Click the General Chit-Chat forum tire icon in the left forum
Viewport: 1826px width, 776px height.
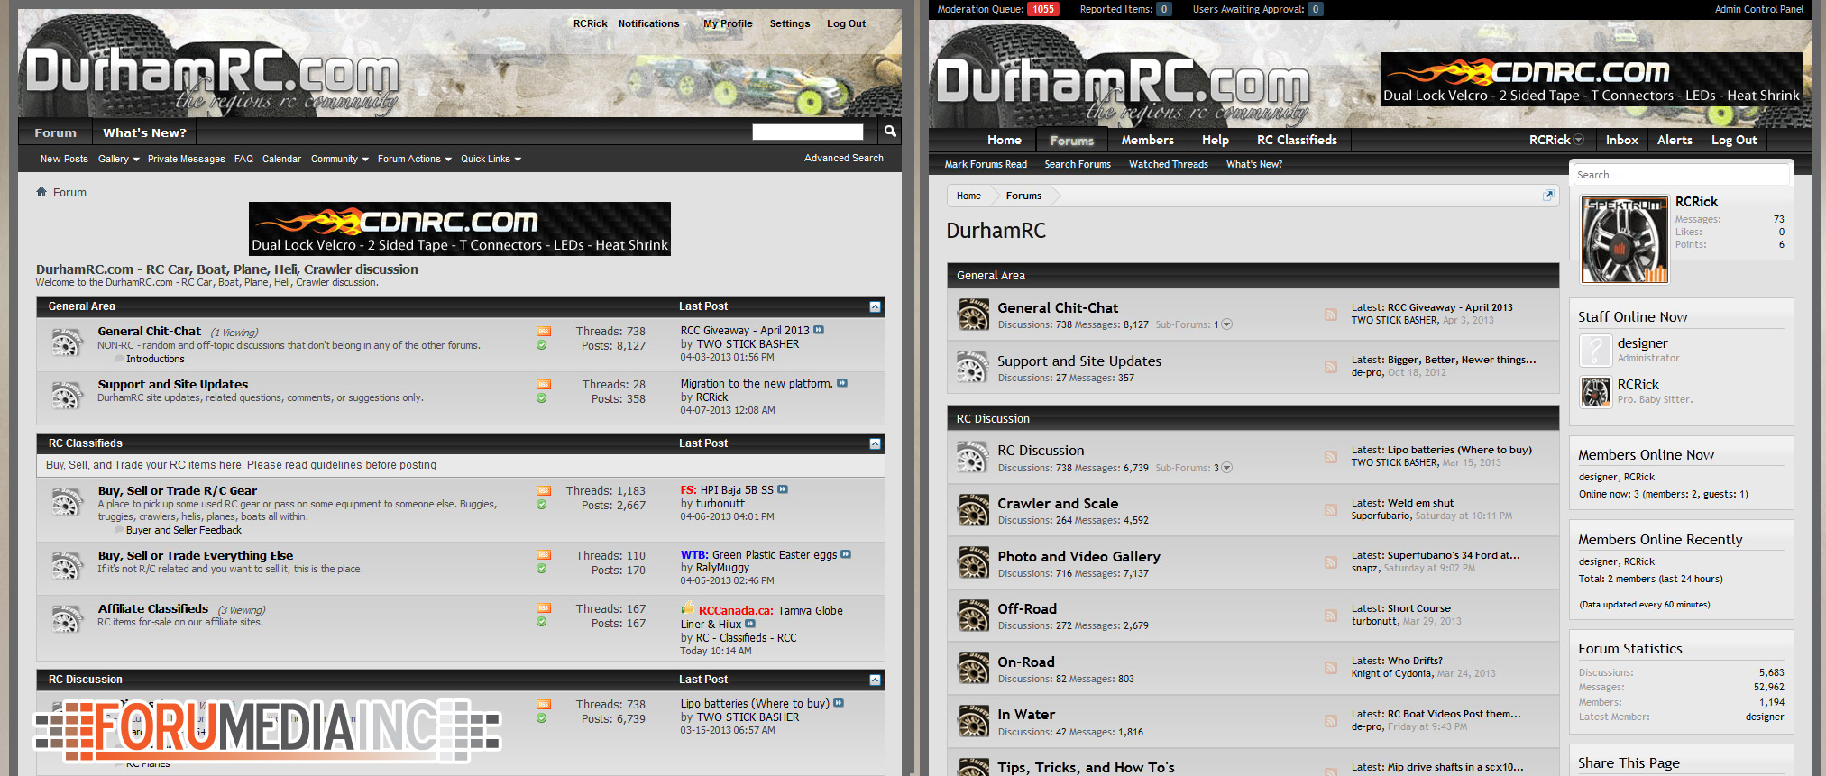[x=66, y=342]
